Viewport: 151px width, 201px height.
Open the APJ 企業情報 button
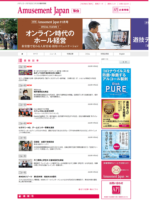[121, 10]
